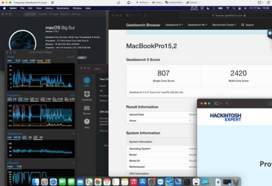Toggle Do Not Disturb moon icon in menu bar
Screen dimensions: 272x186
[x=208, y=8]
